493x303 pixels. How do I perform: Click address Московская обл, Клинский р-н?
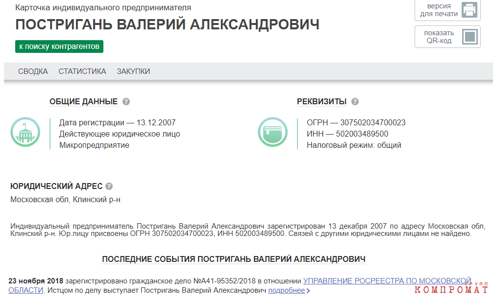(65, 200)
